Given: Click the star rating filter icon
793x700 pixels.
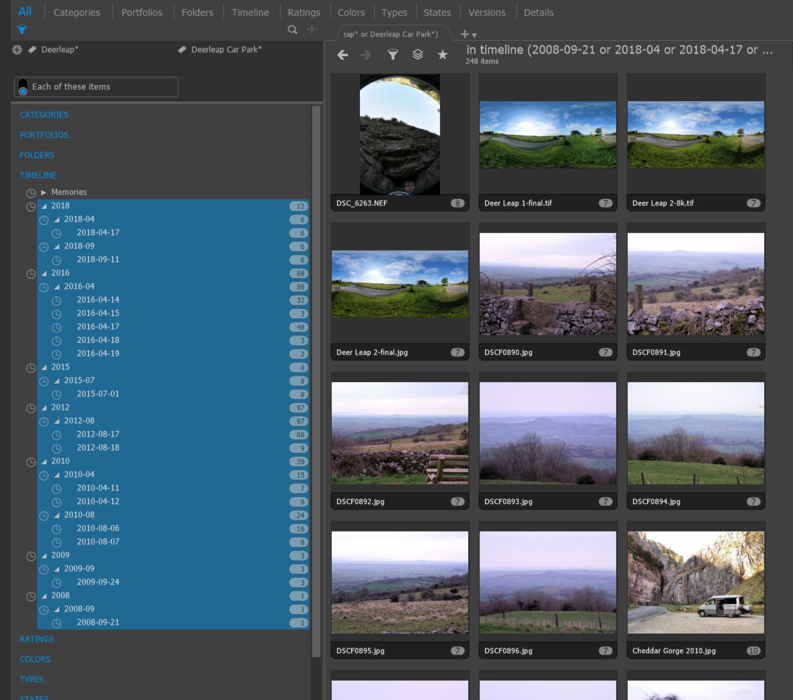Looking at the screenshot, I should [x=442, y=54].
